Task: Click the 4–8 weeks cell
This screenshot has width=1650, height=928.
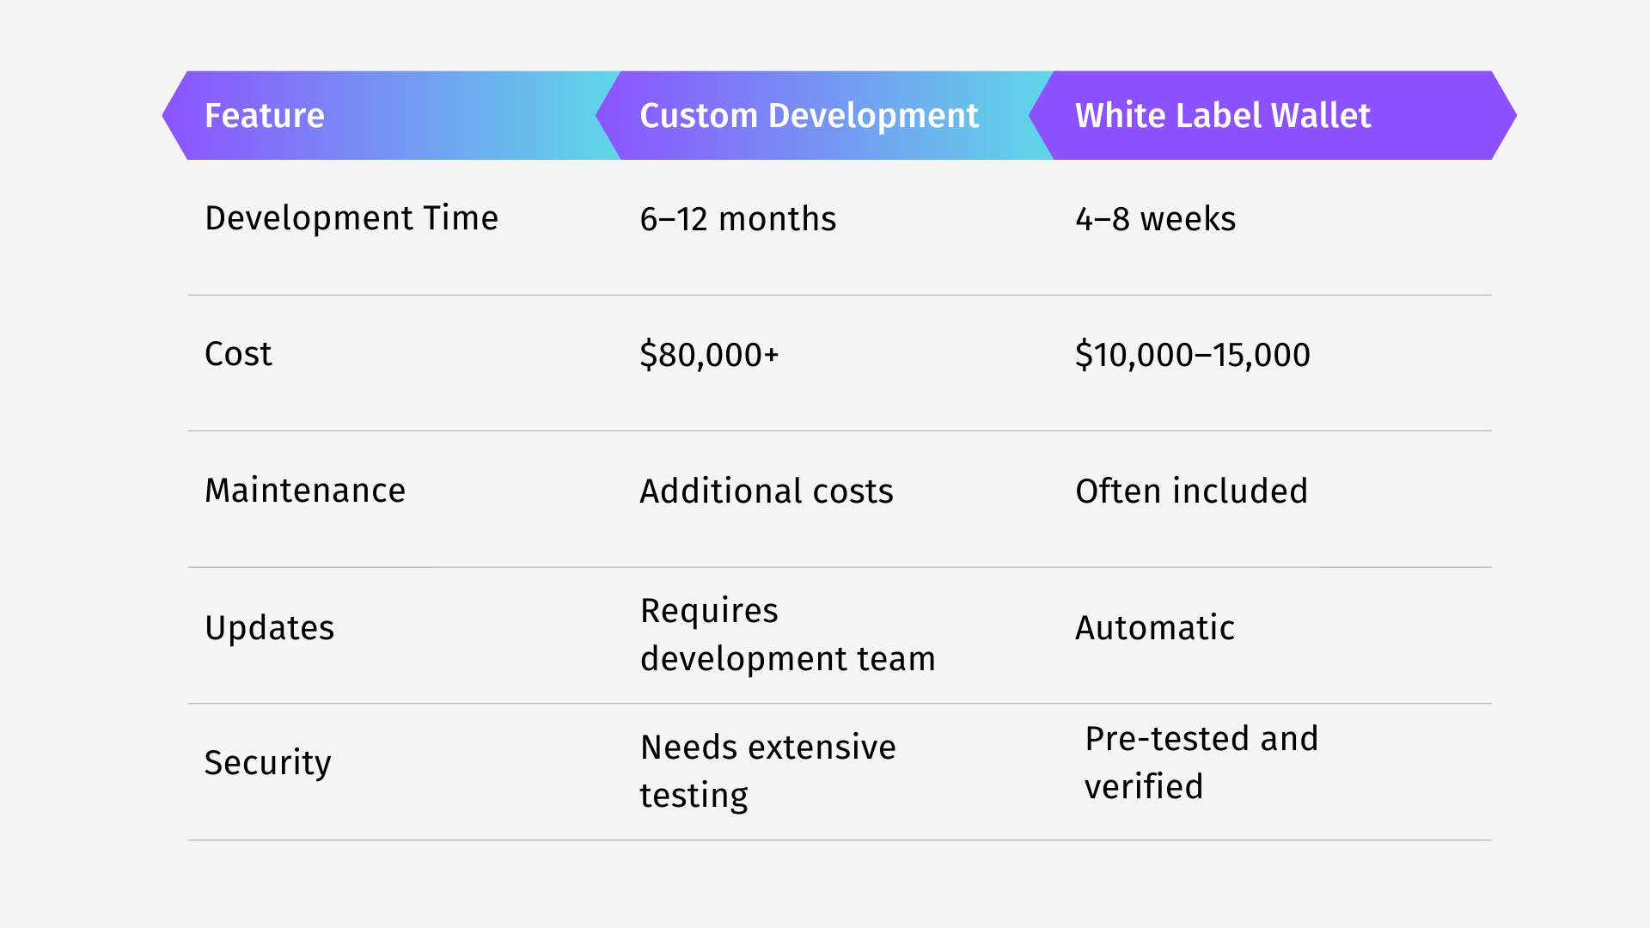Action: point(1155,219)
